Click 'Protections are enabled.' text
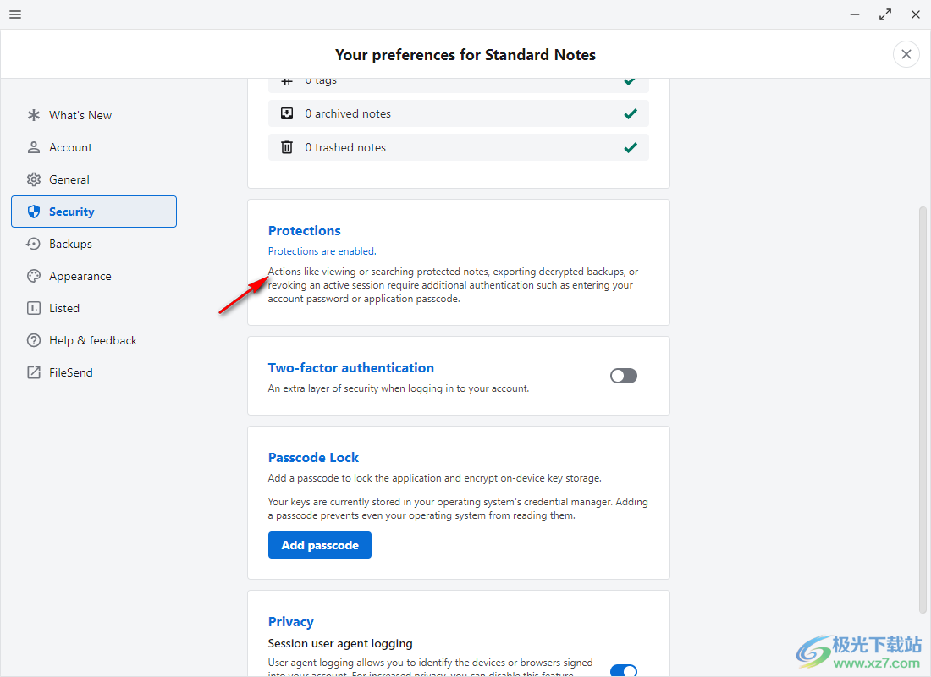Viewport: 931px width, 677px height. [x=322, y=251]
